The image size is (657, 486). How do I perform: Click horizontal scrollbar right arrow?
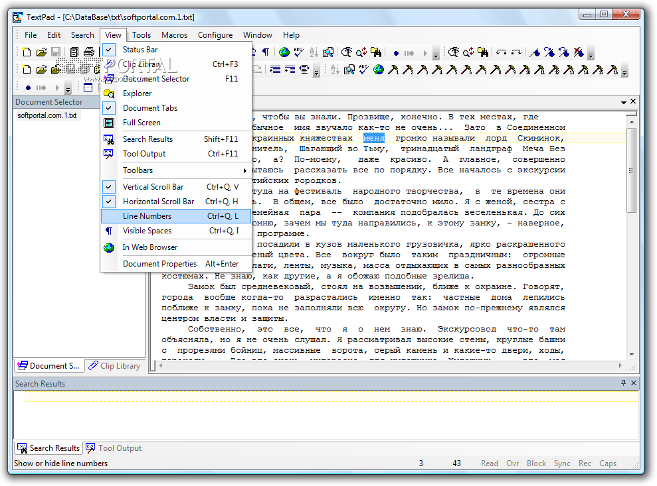620,366
